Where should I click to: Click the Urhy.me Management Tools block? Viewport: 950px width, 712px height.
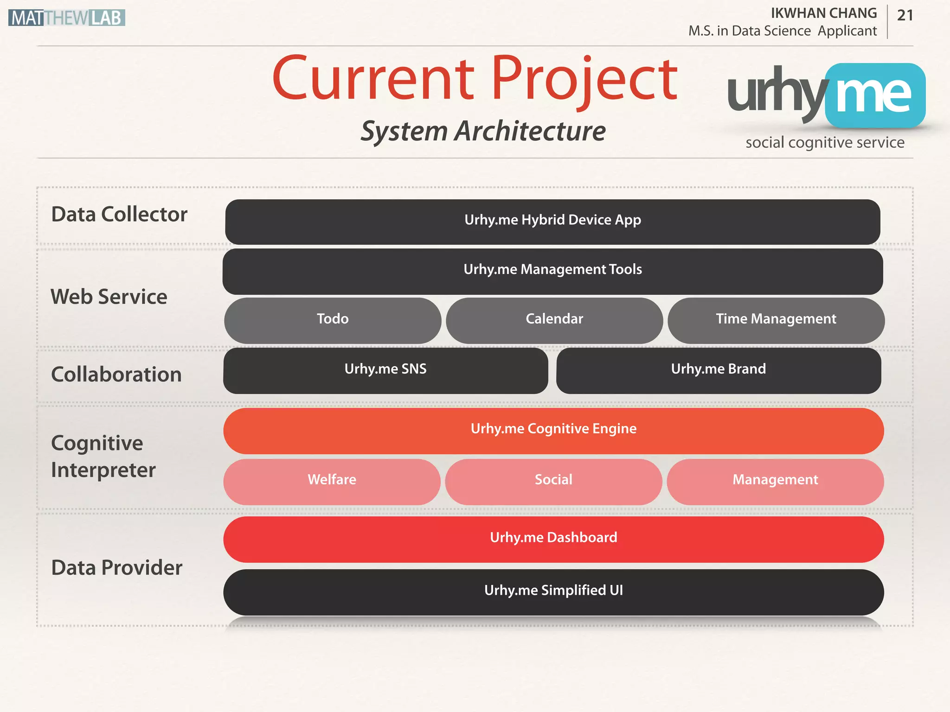[x=552, y=271]
